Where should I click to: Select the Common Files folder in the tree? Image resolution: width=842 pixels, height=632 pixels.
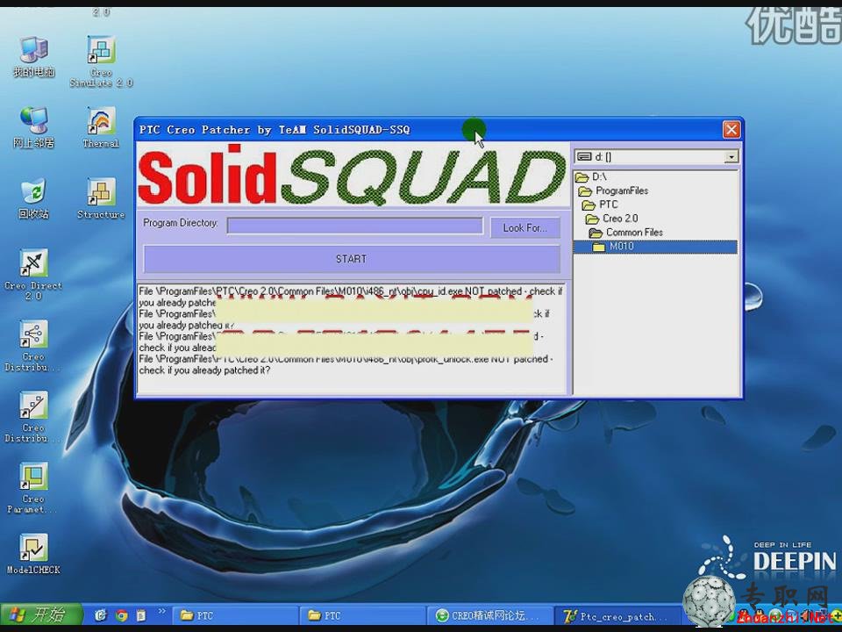[626, 233]
